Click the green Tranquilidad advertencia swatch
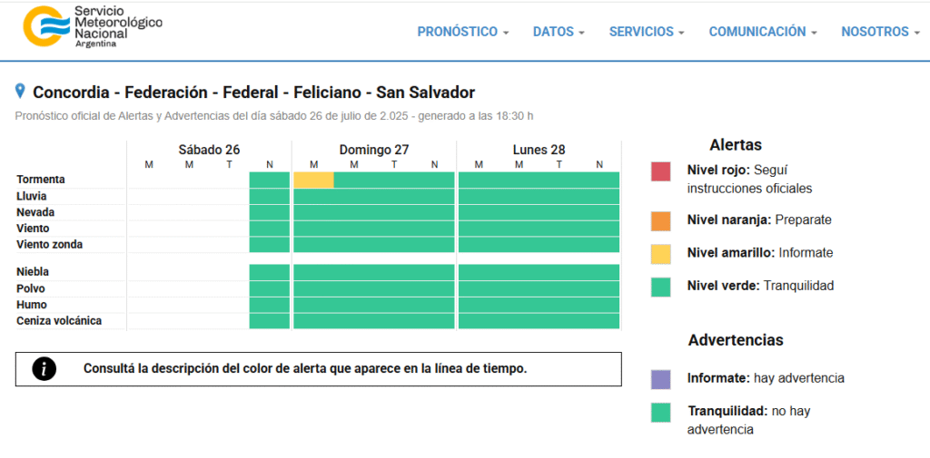This screenshot has width=930, height=458. click(x=660, y=413)
